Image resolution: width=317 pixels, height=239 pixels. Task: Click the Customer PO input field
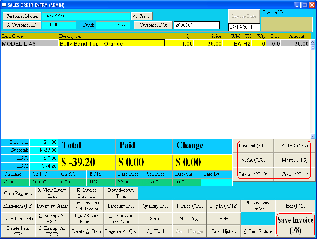click(x=197, y=25)
